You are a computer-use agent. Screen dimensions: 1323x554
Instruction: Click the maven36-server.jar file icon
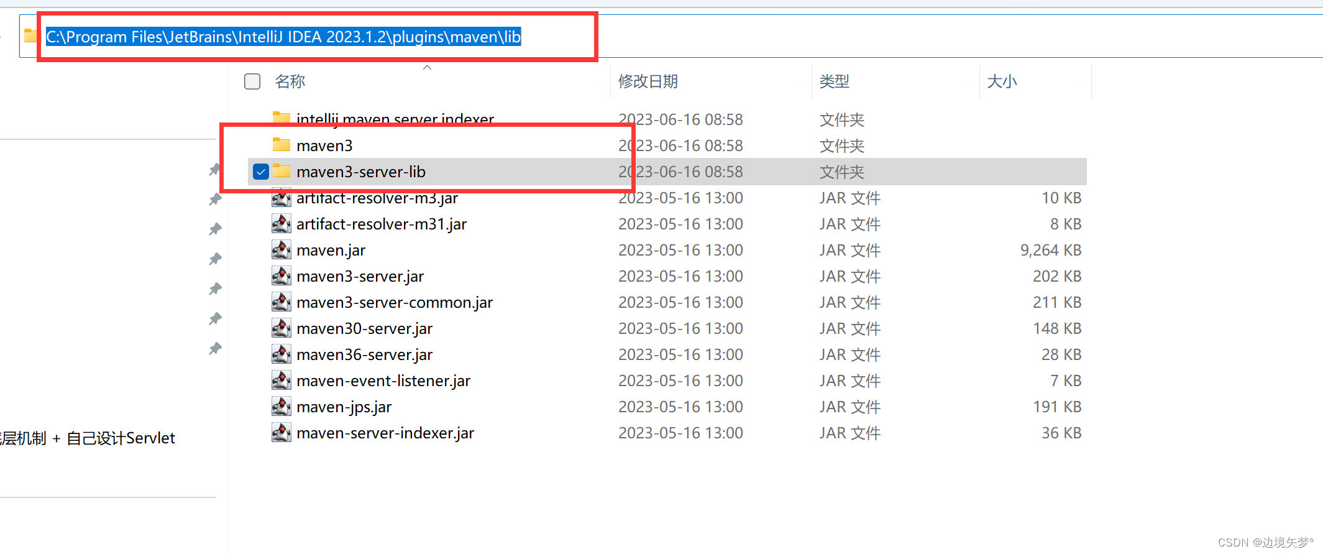click(x=282, y=354)
